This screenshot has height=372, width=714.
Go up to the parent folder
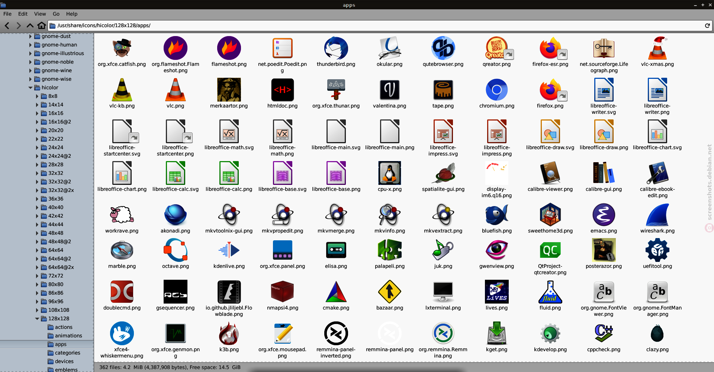coord(30,25)
